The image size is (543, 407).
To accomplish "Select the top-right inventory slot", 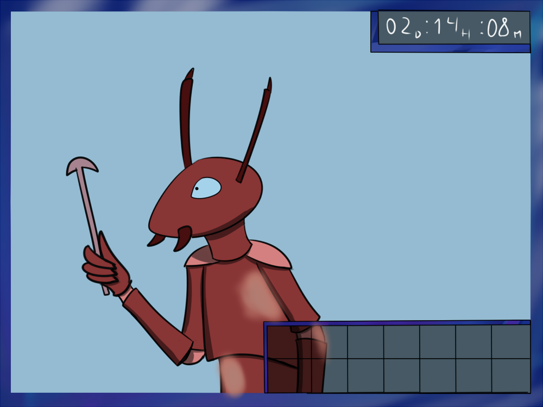I will [x=510, y=342].
